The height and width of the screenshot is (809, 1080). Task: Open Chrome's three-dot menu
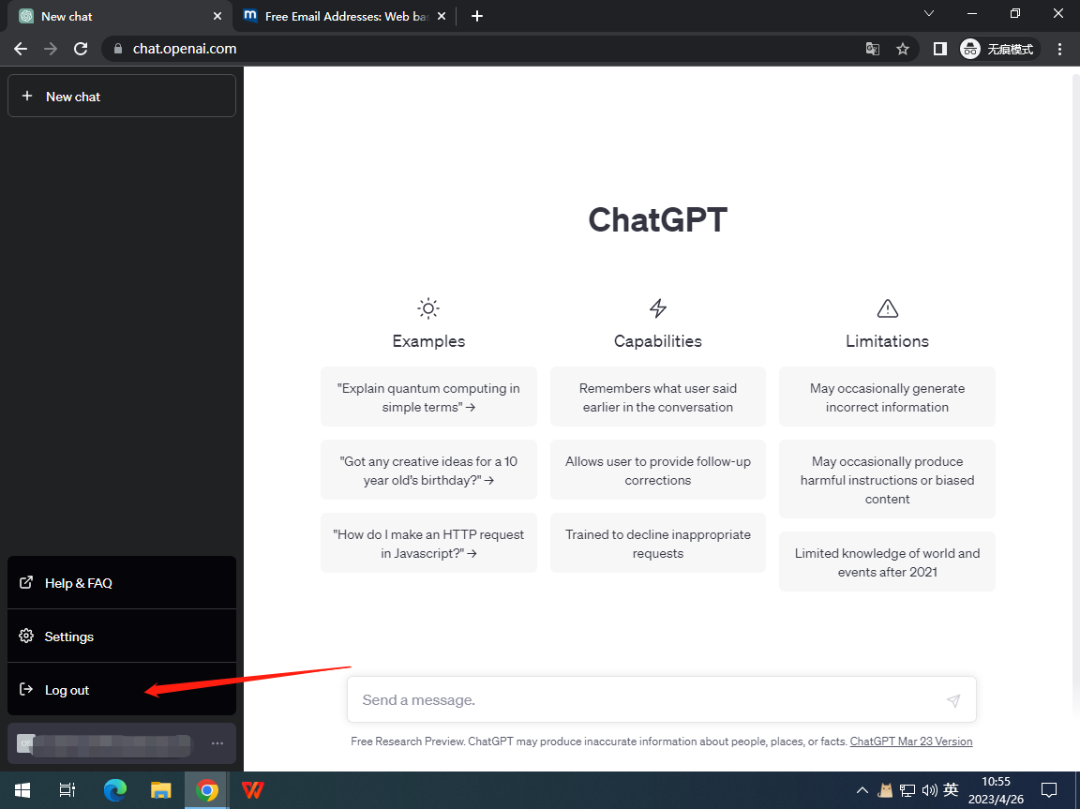[1060, 49]
